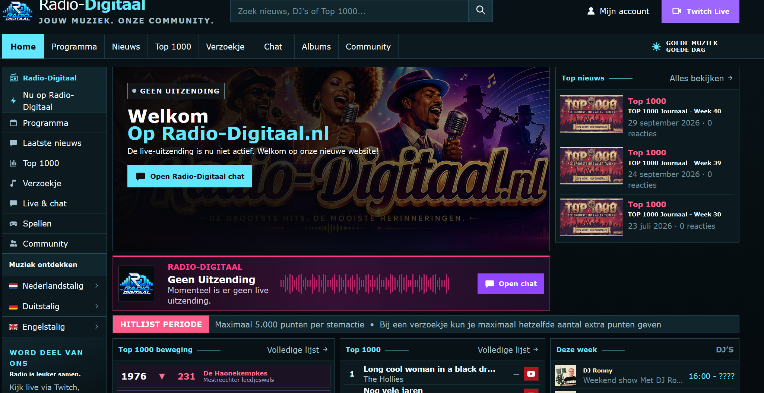Click DJ Ronny avatar thumbnail
The image size is (764, 393).
pyautogui.click(x=565, y=375)
